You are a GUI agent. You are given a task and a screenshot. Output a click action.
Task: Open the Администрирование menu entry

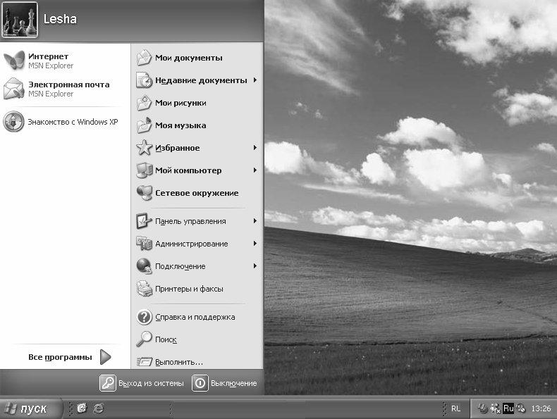click(x=191, y=244)
